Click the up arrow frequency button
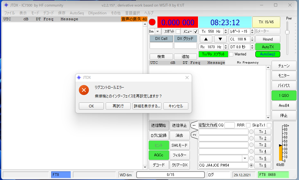 pyautogui.click(x=206, y=39)
